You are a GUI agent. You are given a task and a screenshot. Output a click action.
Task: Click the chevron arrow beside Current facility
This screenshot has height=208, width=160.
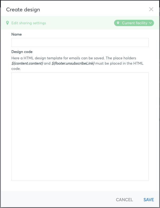click(150, 23)
